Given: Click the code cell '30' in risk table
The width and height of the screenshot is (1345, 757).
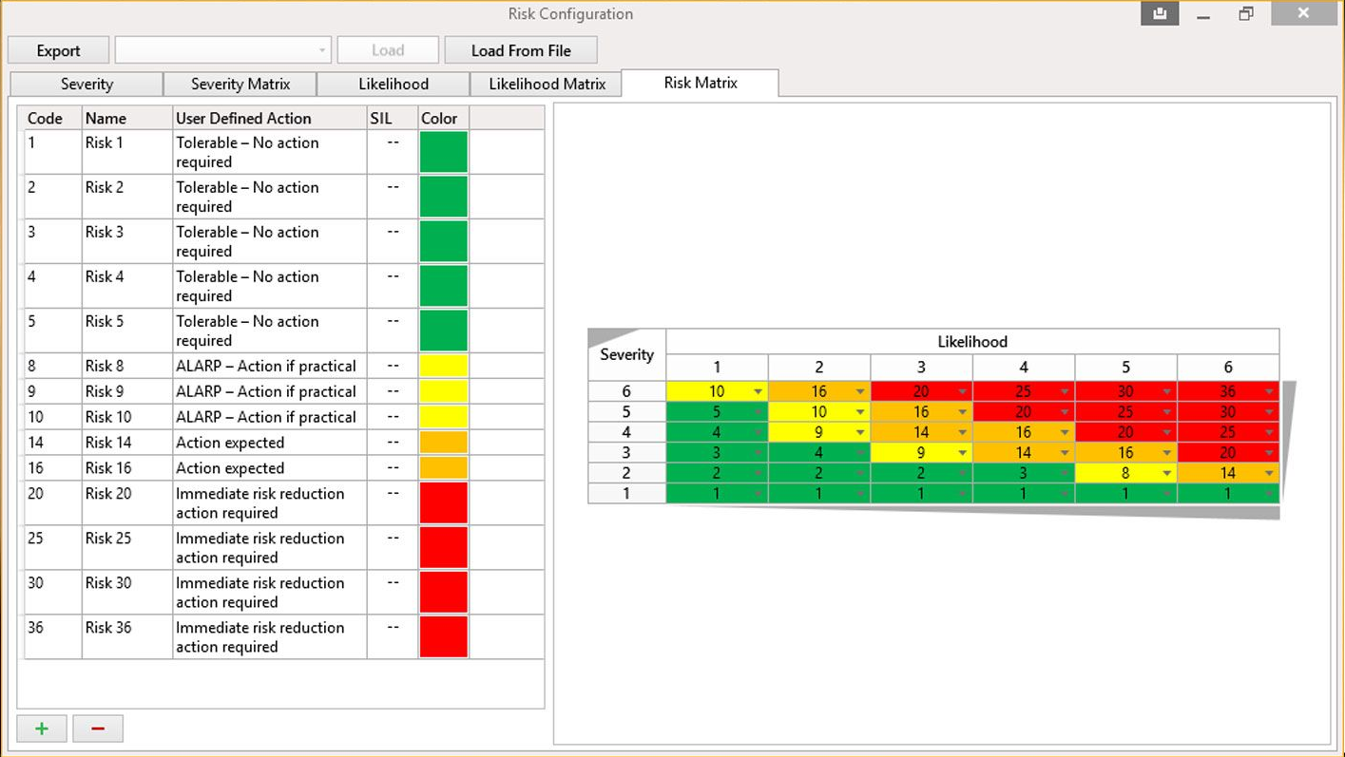Looking at the screenshot, I should 52,592.
